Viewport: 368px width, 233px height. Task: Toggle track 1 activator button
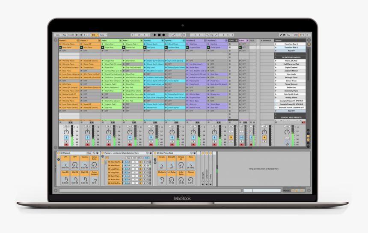(66, 137)
